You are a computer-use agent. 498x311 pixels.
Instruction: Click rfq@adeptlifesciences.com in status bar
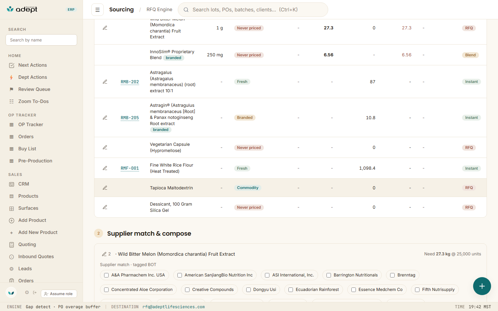[174, 307]
